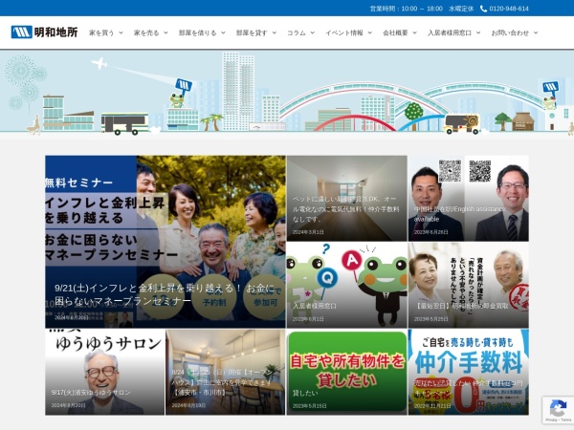Open the 部屋を借りる menu
The image size is (574, 430).
[x=198, y=32]
